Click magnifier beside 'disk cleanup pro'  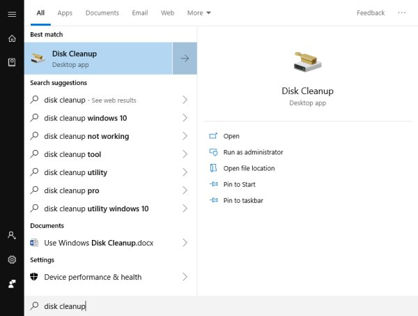[x=34, y=190]
